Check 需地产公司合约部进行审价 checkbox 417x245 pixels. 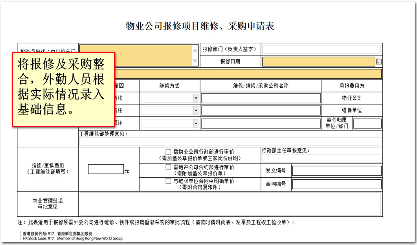click(168, 167)
